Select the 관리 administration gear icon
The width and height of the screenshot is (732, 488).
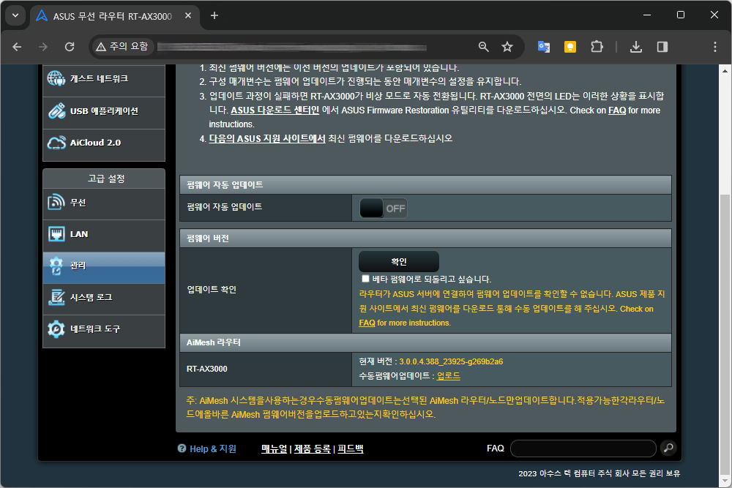tap(56, 266)
